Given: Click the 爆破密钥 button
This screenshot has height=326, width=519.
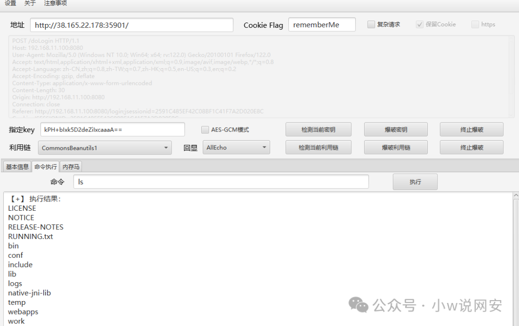Looking at the screenshot, I should (x=396, y=130).
